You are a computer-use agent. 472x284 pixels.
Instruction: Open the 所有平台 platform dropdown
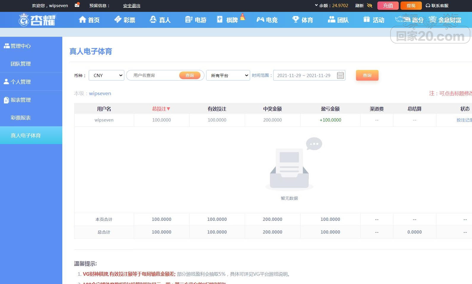pyautogui.click(x=228, y=75)
